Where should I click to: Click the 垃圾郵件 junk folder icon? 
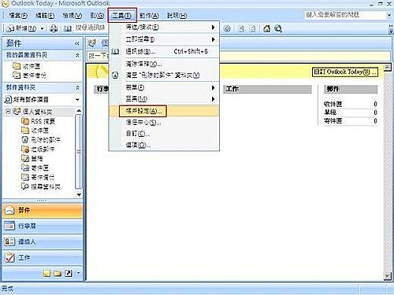25,149
